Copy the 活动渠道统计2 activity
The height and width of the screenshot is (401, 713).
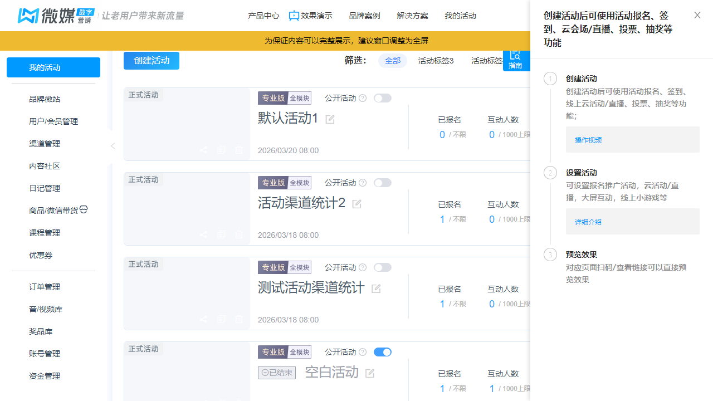coord(221,234)
